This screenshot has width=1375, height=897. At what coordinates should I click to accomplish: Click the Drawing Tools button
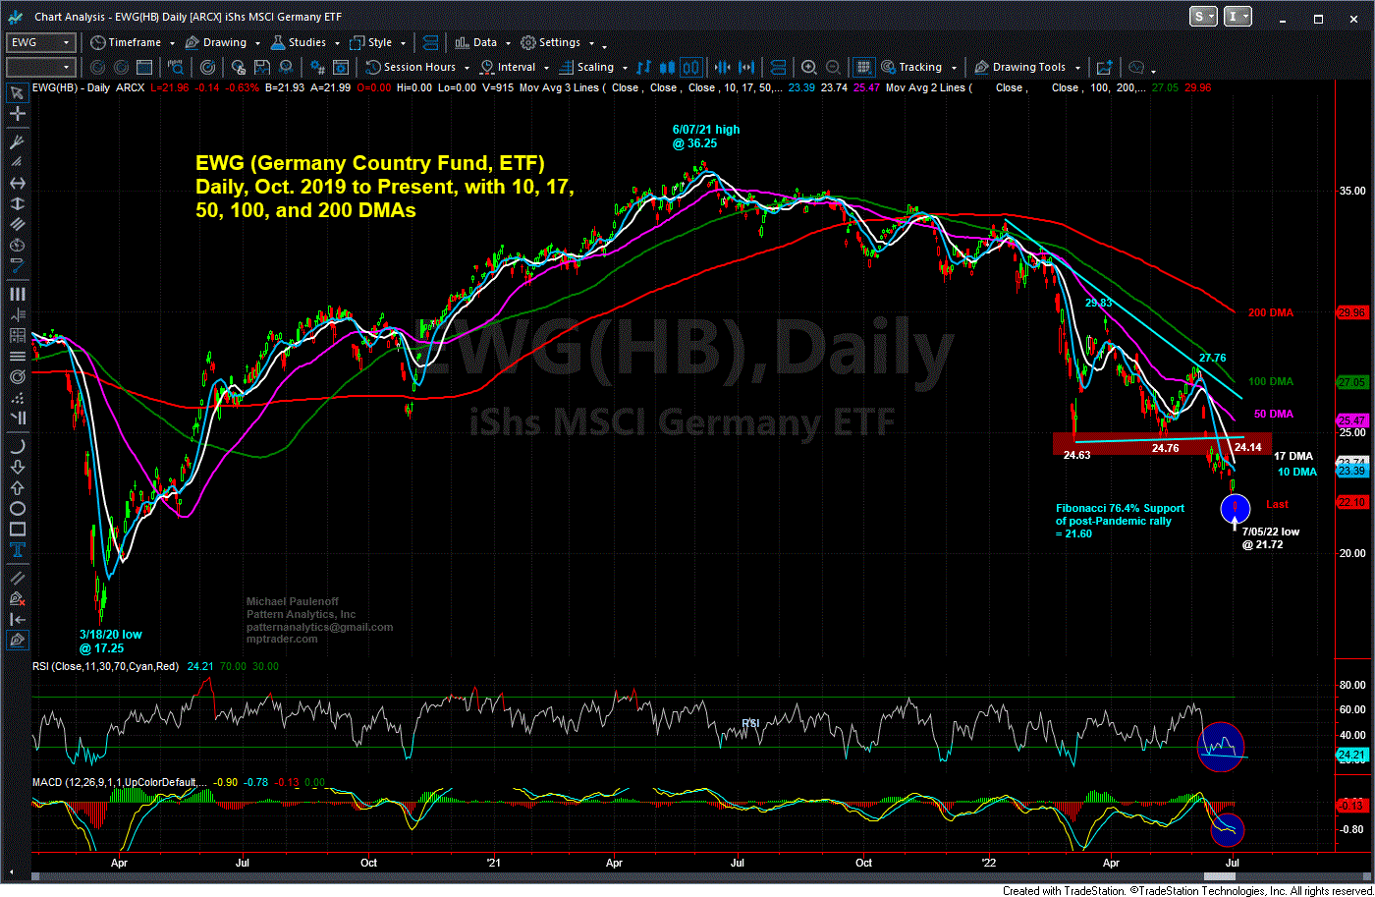[1019, 67]
